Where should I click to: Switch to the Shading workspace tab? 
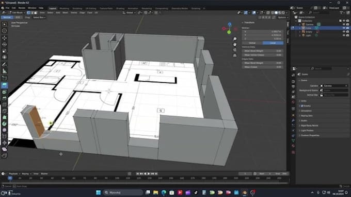click(120, 8)
